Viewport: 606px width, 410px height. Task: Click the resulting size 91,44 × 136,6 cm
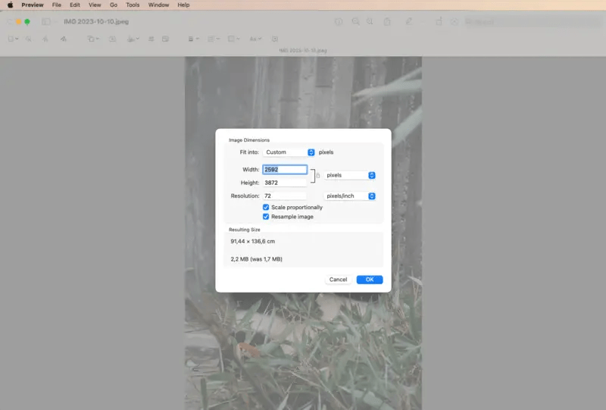pyautogui.click(x=253, y=241)
